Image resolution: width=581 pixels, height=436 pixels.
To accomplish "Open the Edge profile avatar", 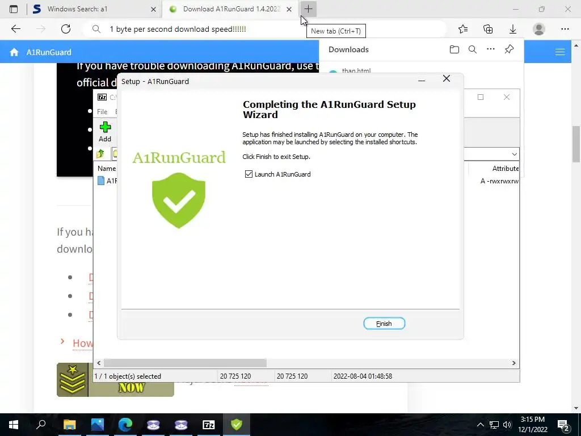I will [539, 29].
